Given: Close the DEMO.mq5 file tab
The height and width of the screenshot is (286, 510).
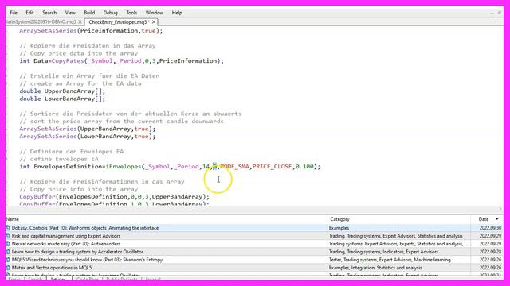Looking at the screenshot, I should pyautogui.click(x=80, y=22).
